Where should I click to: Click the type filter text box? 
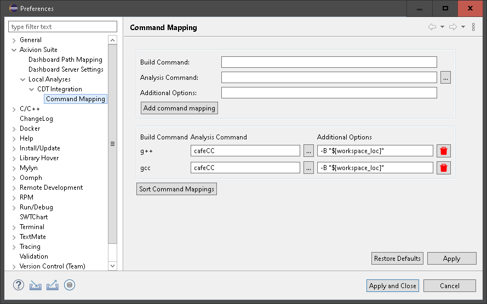click(63, 27)
